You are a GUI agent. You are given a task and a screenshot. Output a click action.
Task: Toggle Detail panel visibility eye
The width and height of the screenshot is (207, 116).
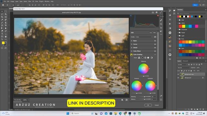tap(155, 48)
